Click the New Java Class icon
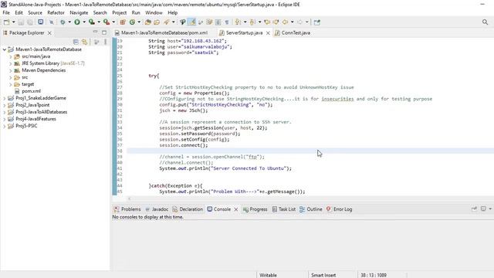 coord(132,22)
